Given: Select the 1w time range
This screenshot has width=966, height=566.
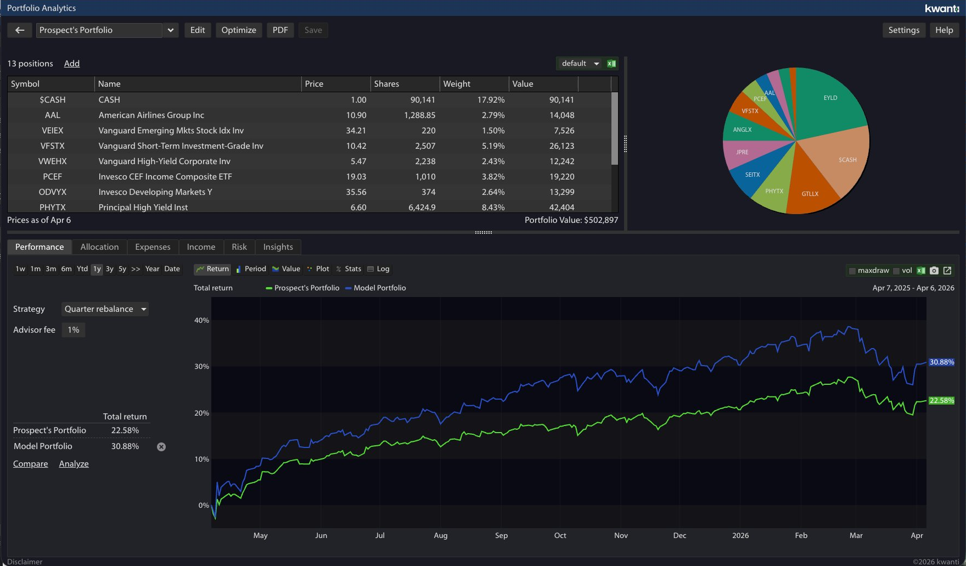Looking at the screenshot, I should coord(20,269).
